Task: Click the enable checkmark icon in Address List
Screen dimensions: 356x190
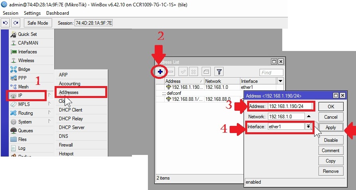Action: click(183, 72)
